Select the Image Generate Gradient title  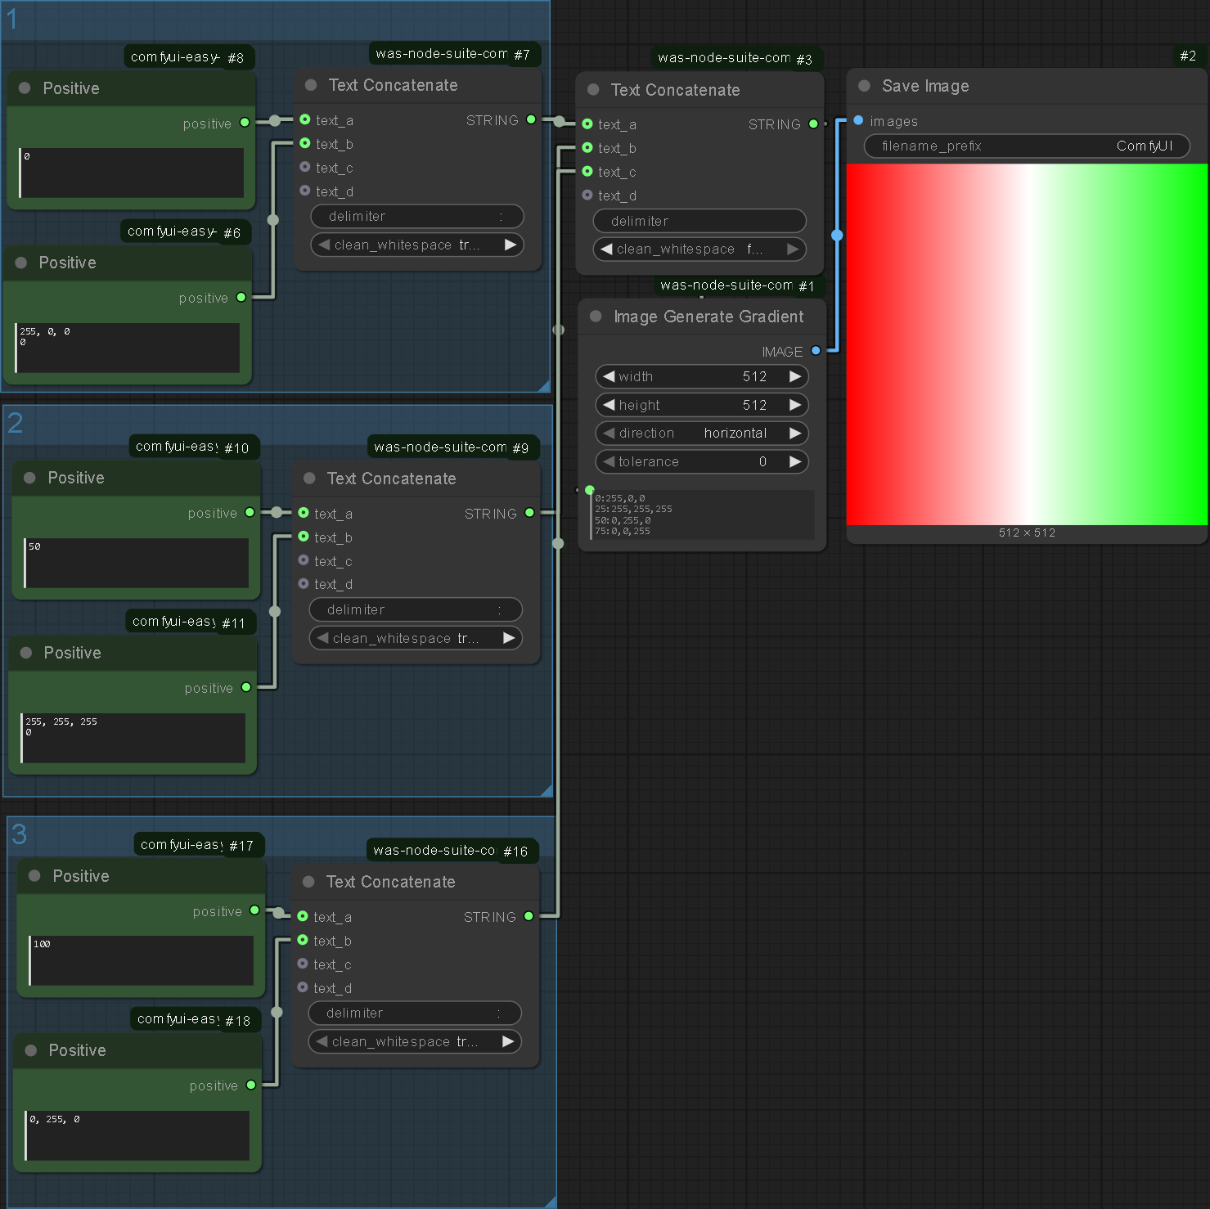[x=708, y=317]
